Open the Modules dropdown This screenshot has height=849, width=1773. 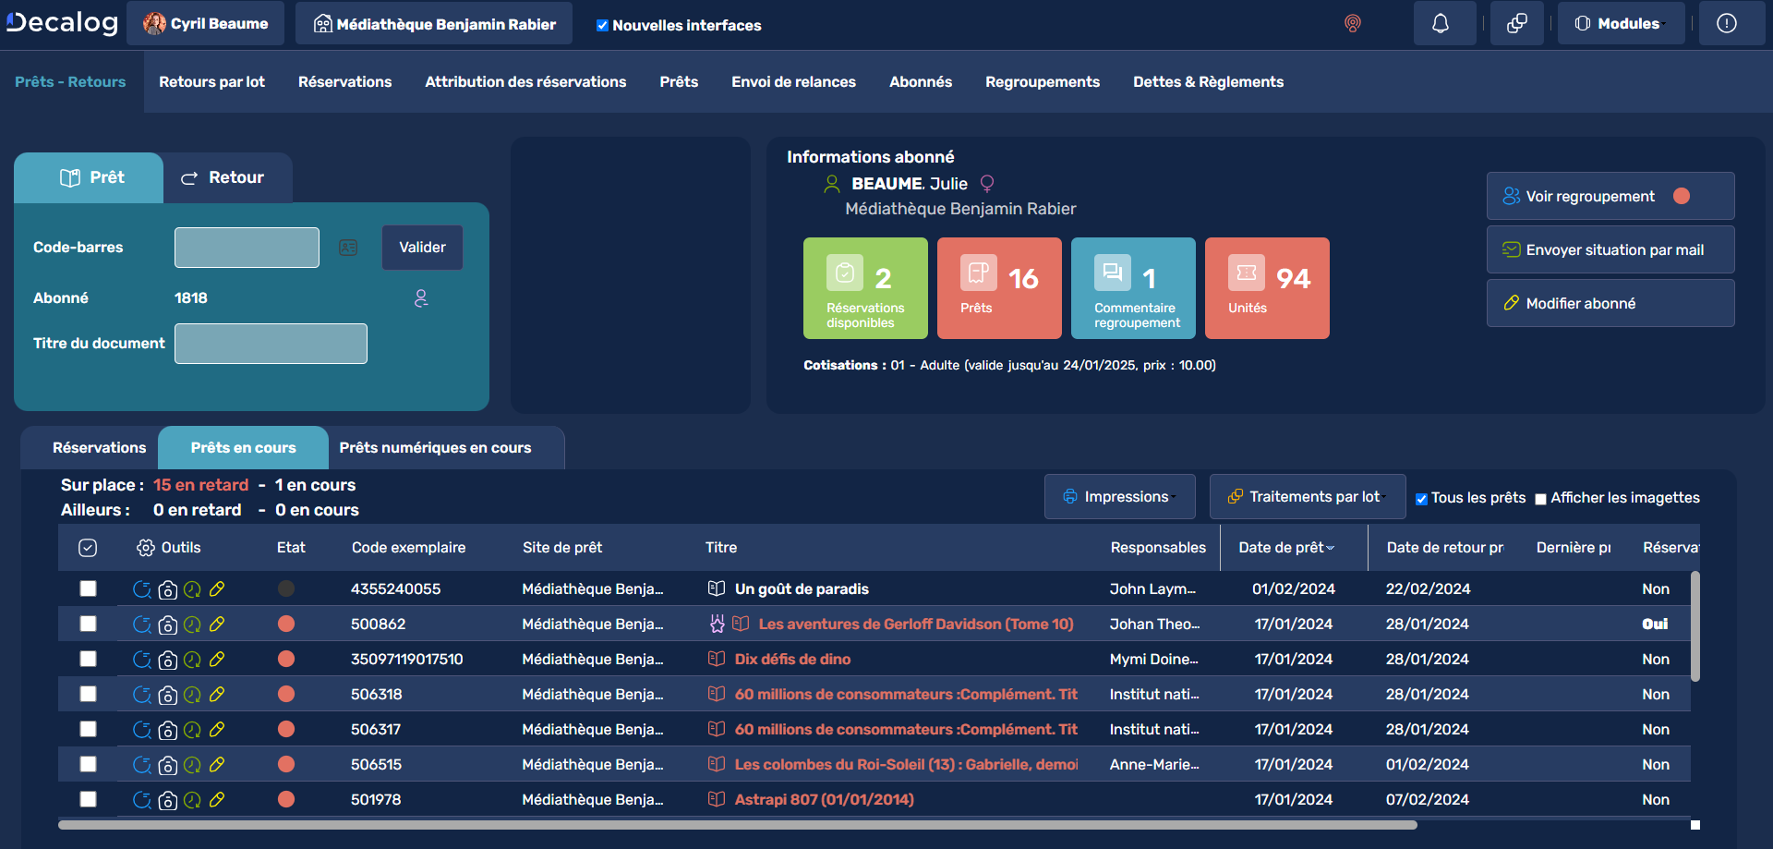pyautogui.click(x=1621, y=23)
